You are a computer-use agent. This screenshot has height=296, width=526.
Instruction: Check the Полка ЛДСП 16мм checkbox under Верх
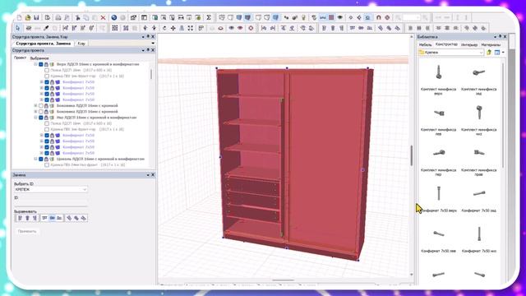(47, 70)
